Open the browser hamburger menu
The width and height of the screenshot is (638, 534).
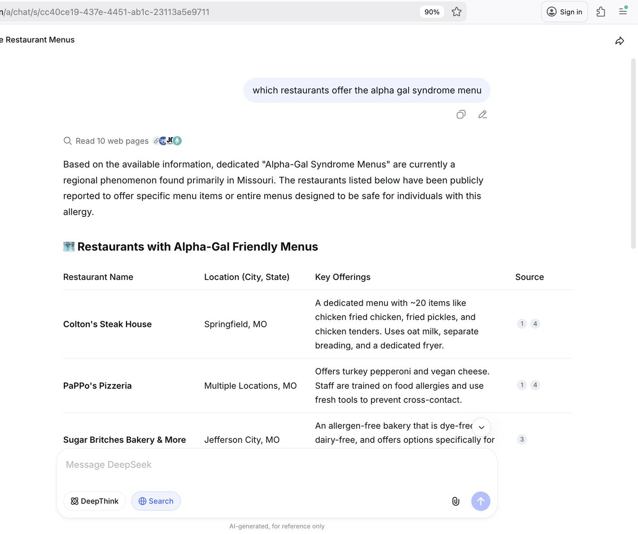coord(623,11)
